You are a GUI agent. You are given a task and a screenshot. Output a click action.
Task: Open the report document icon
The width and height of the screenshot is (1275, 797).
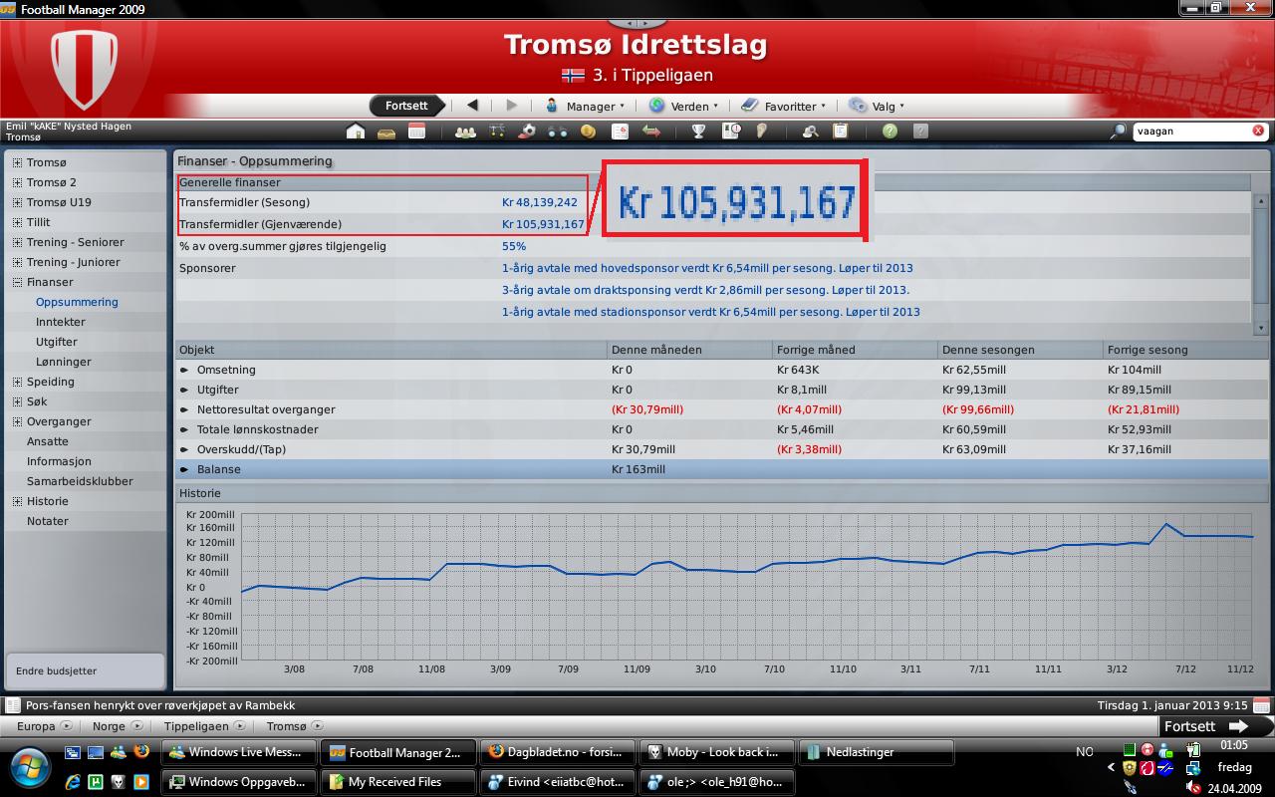click(620, 131)
